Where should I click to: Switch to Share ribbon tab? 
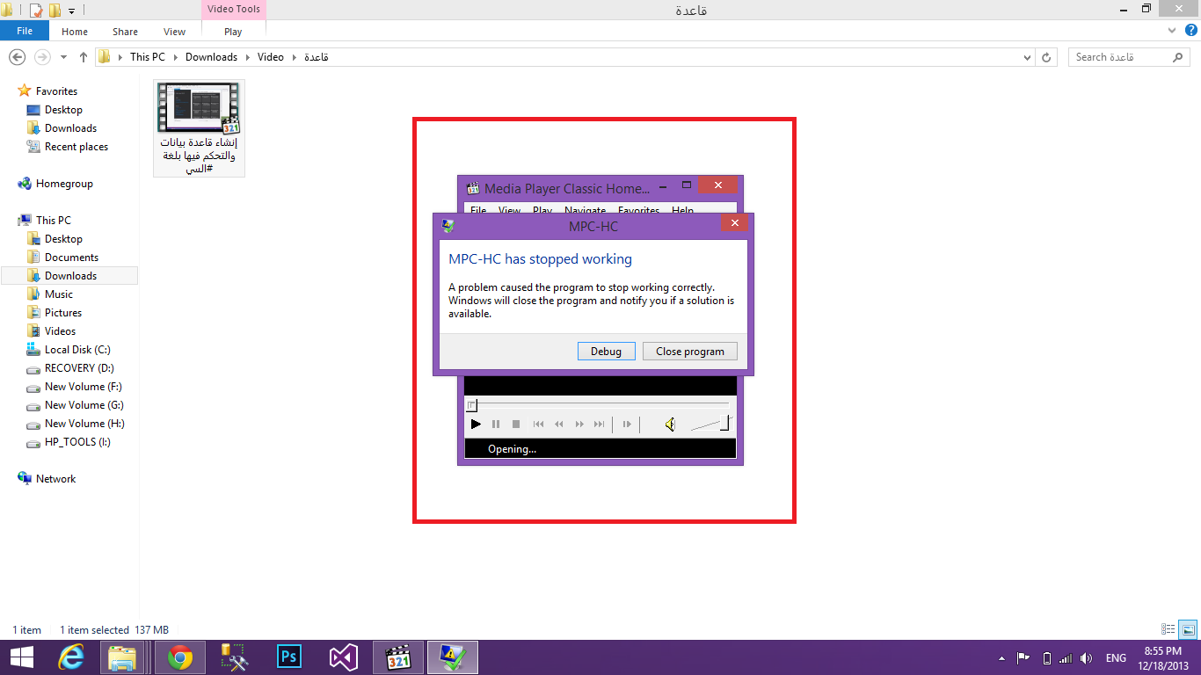click(x=125, y=32)
